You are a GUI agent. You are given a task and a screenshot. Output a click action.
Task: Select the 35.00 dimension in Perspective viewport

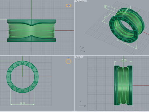[127, 44]
